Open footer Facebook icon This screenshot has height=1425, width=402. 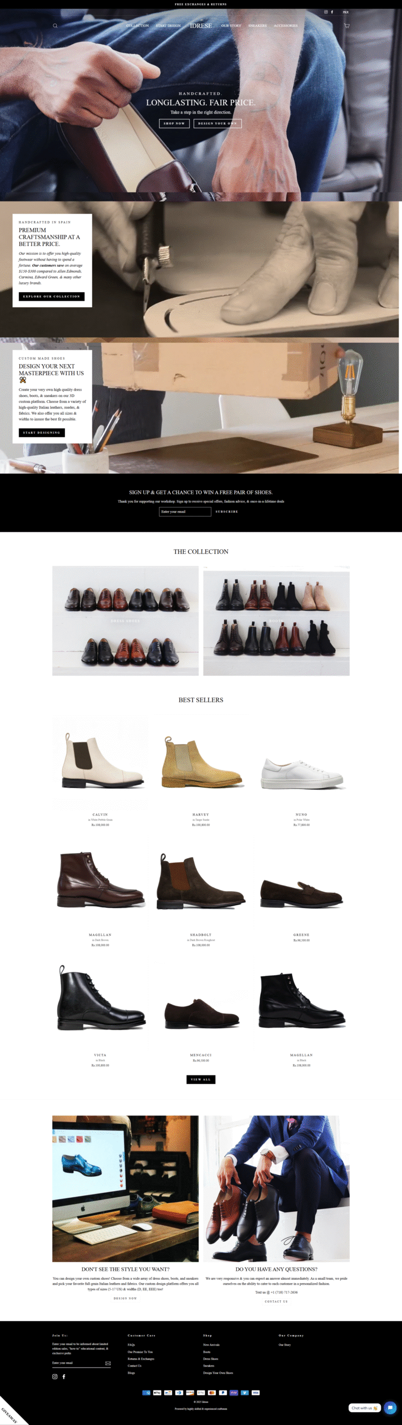tap(64, 1377)
